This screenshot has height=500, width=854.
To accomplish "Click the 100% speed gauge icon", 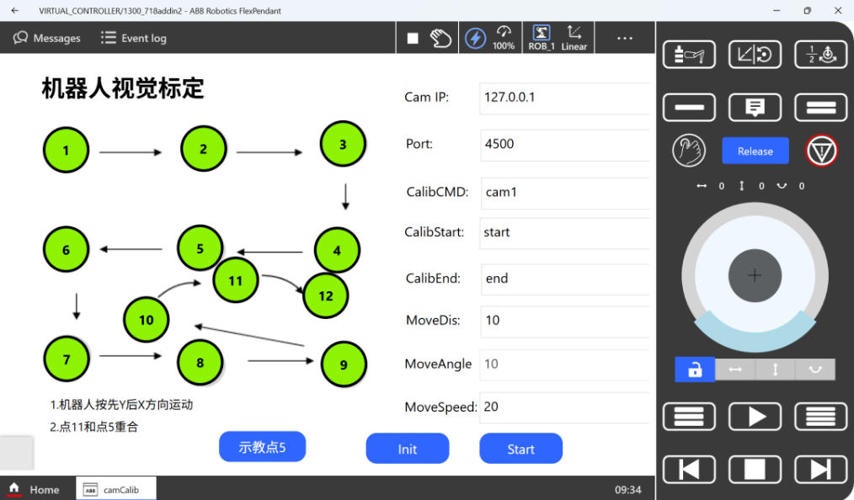I will pyautogui.click(x=504, y=38).
